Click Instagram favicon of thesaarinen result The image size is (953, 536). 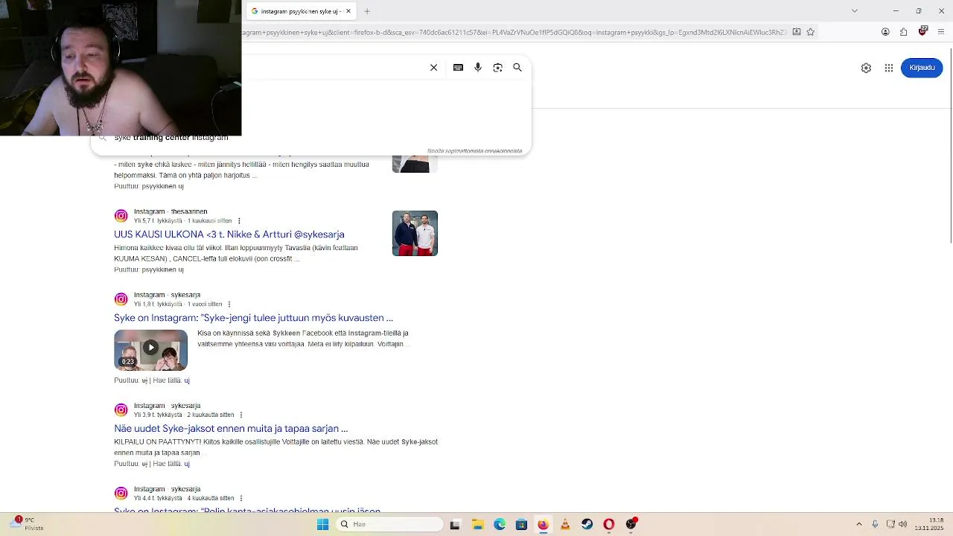click(121, 216)
